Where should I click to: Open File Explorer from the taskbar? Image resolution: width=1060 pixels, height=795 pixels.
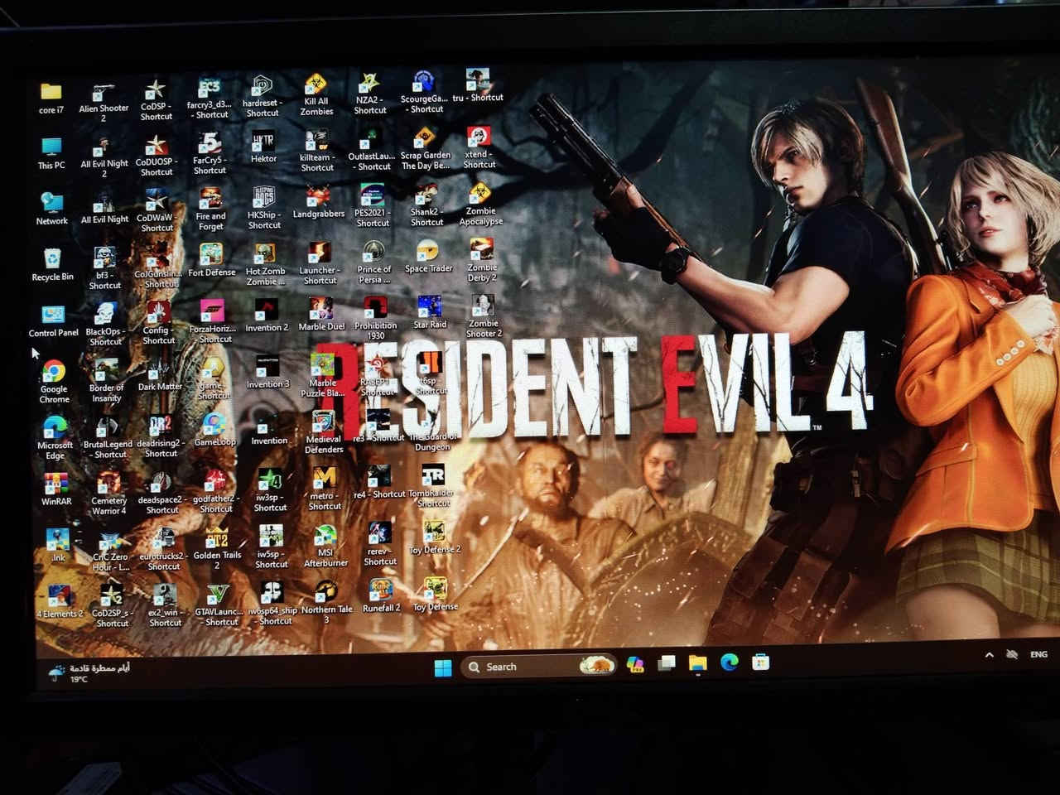point(697,663)
